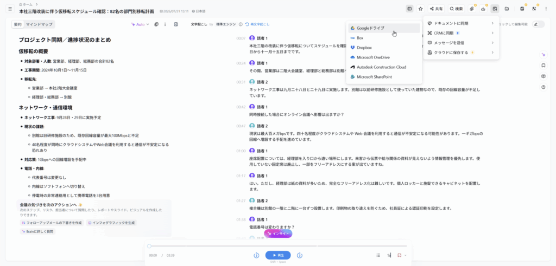Image resolution: width=556 pixels, height=266 pixels.
Task: Copy the summary with the copy icon
Action: coord(156,24)
